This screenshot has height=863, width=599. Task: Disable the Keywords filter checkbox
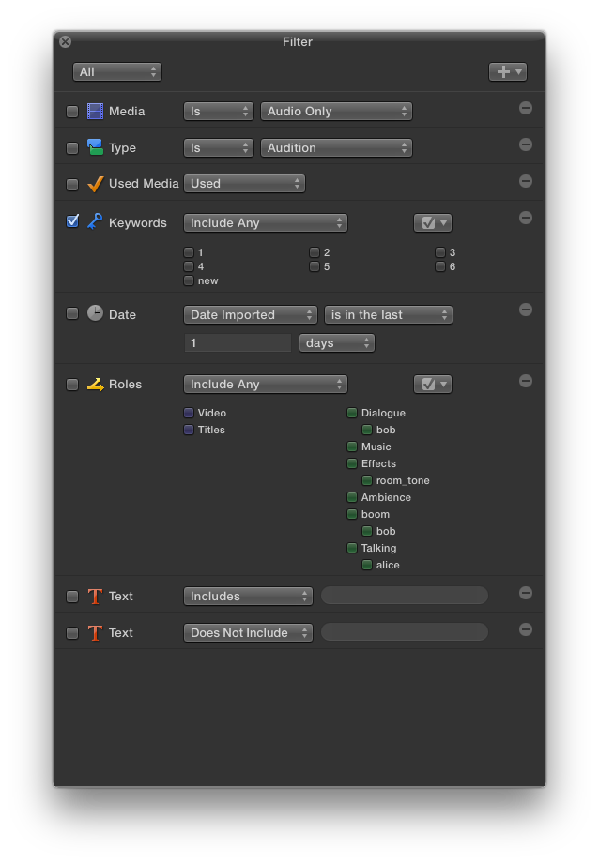[72, 221]
